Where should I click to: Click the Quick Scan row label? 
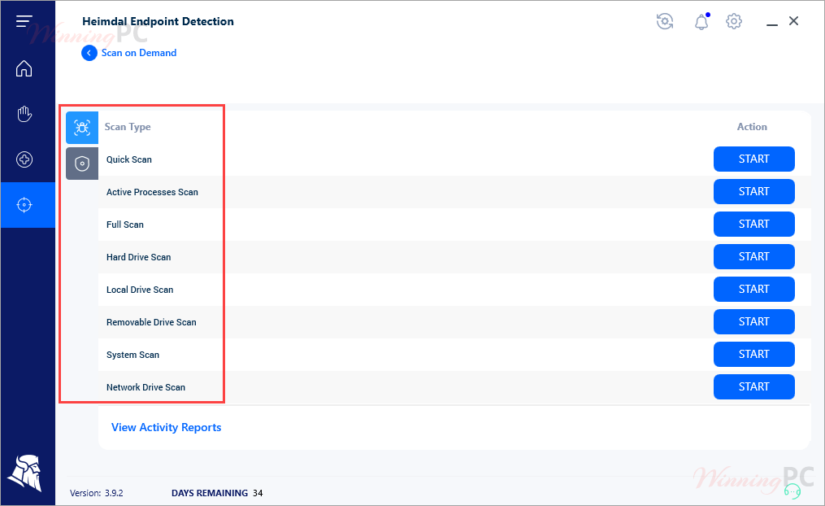(x=129, y=159)
